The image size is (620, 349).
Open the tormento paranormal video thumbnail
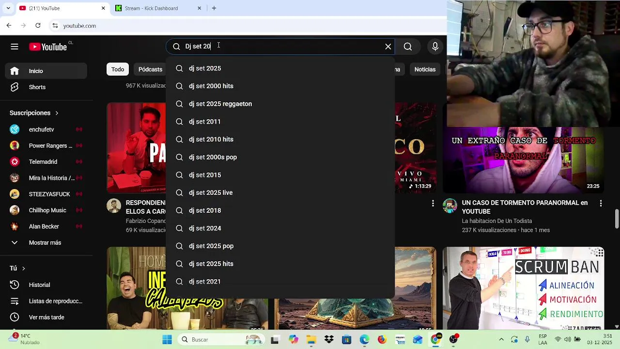tap(524, 160)
